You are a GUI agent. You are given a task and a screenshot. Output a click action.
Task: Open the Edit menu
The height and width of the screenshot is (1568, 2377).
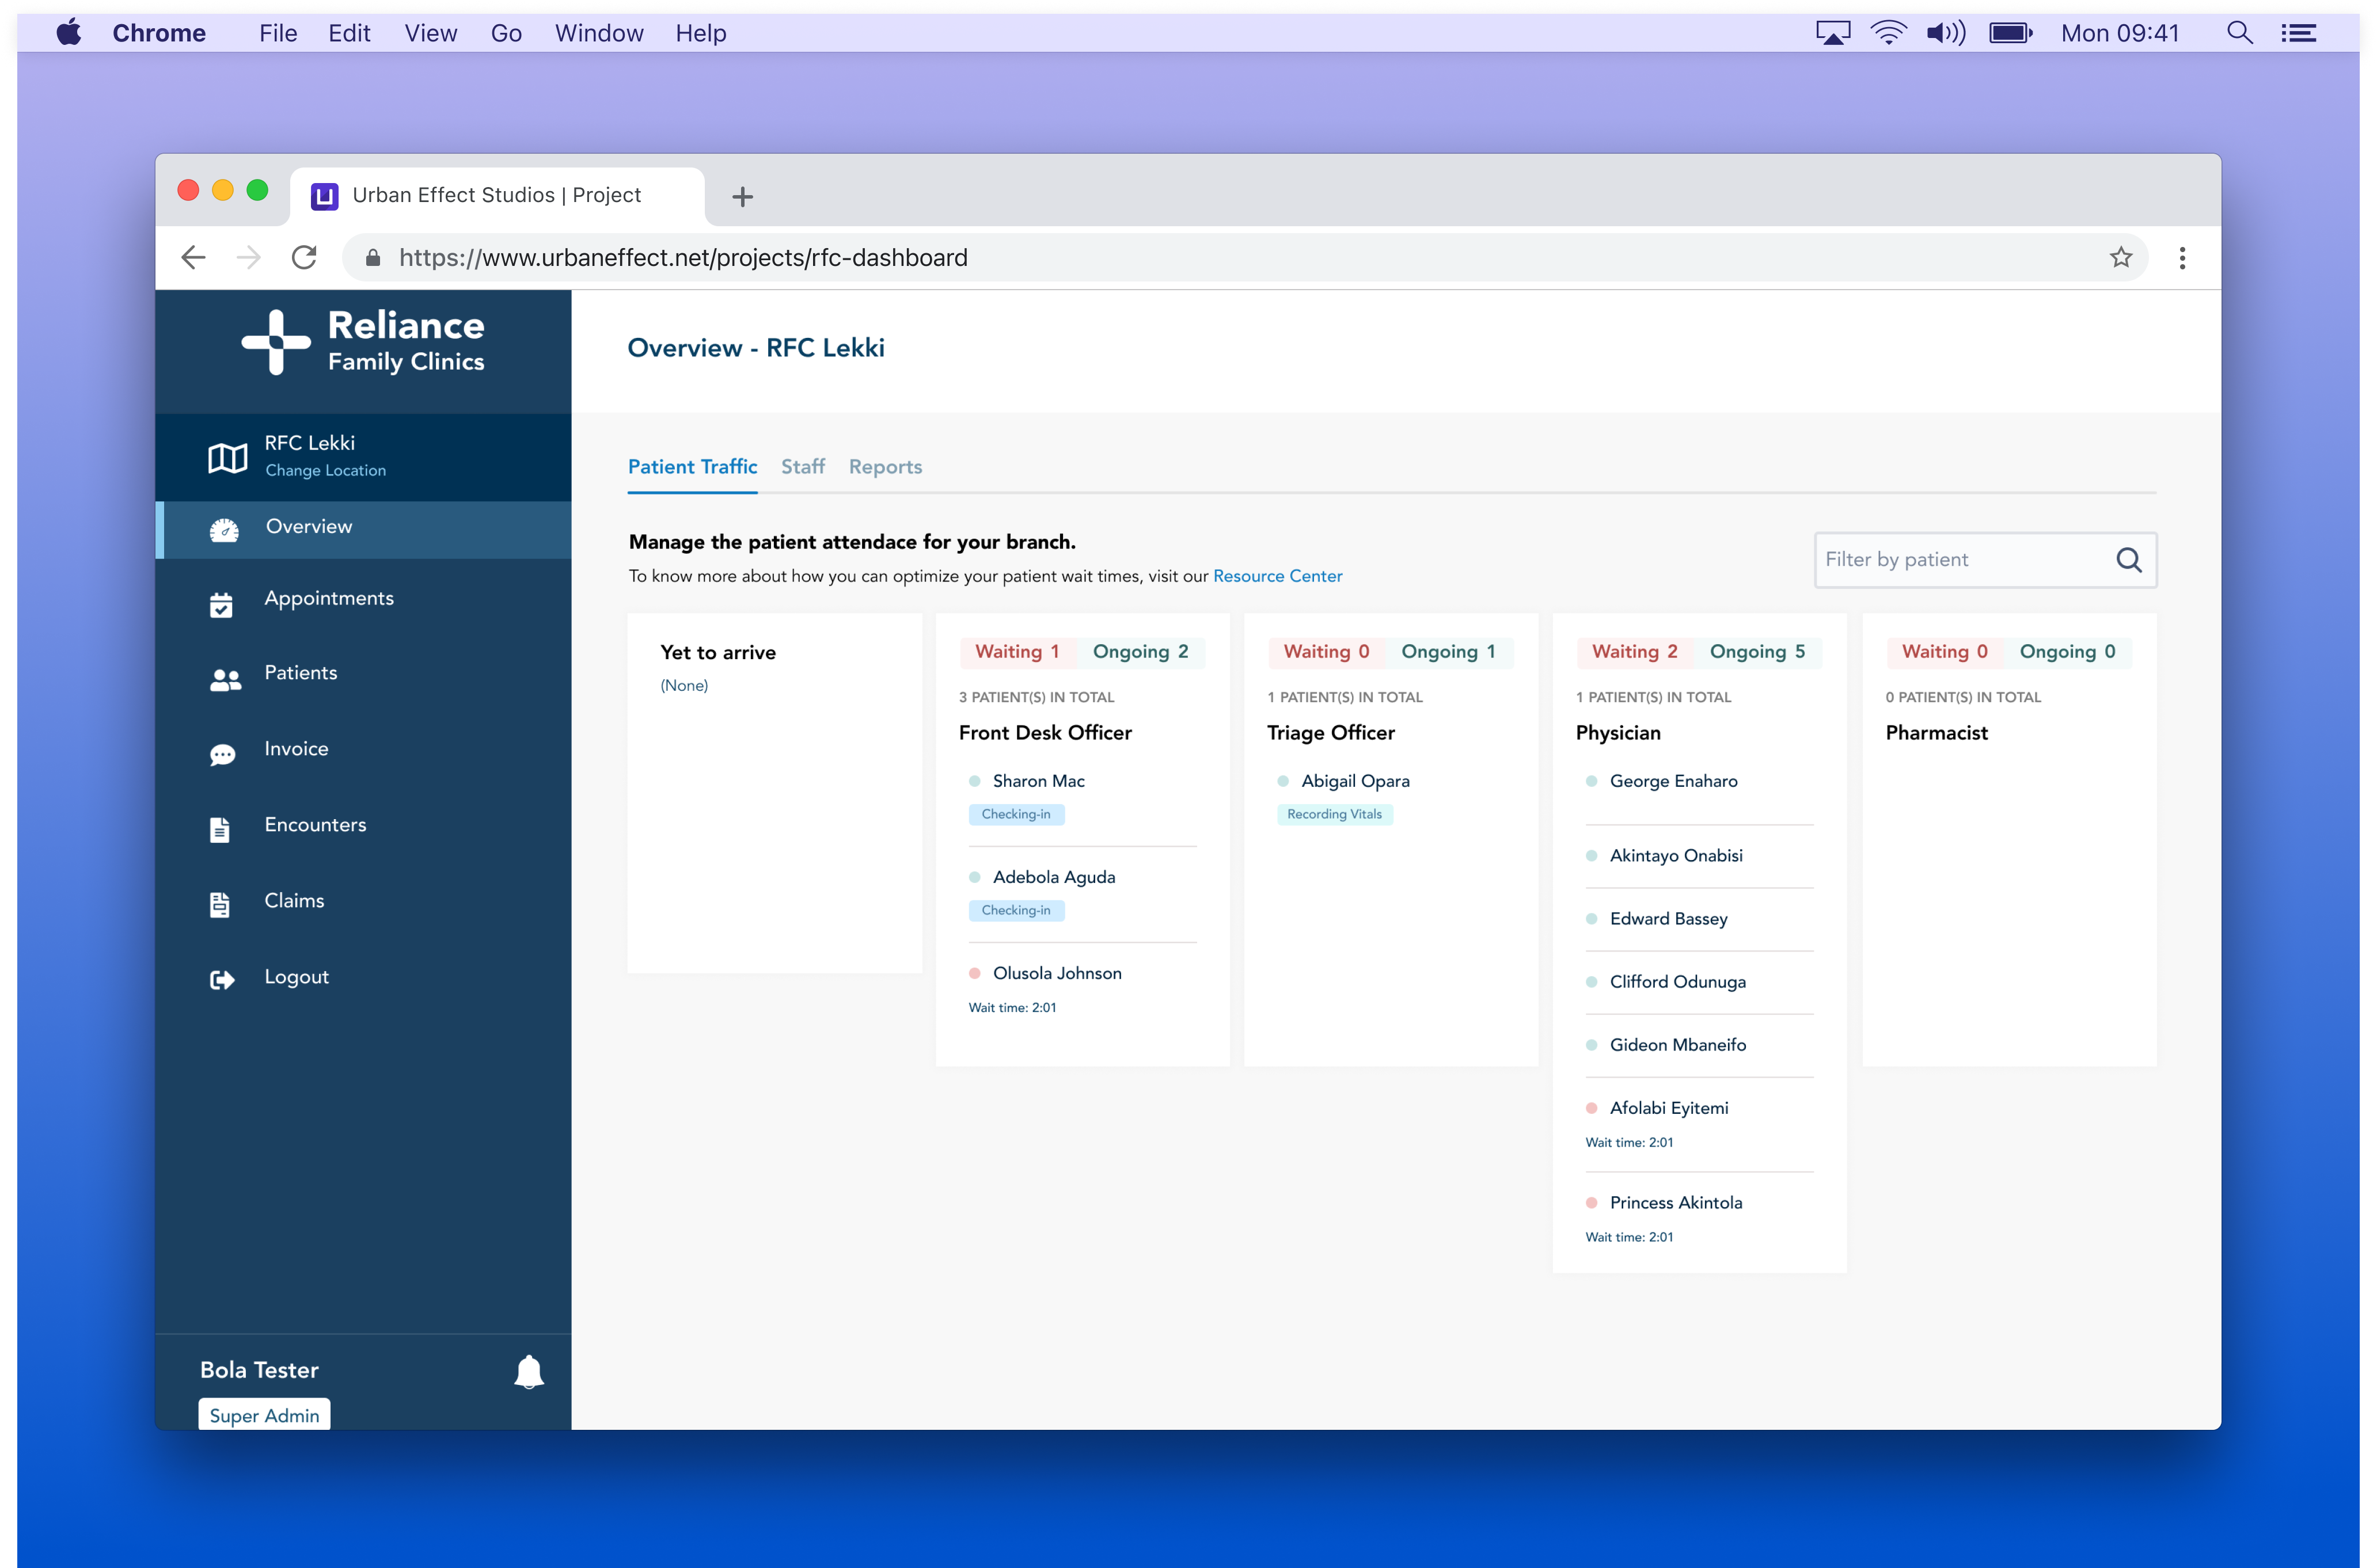point(349,33)
